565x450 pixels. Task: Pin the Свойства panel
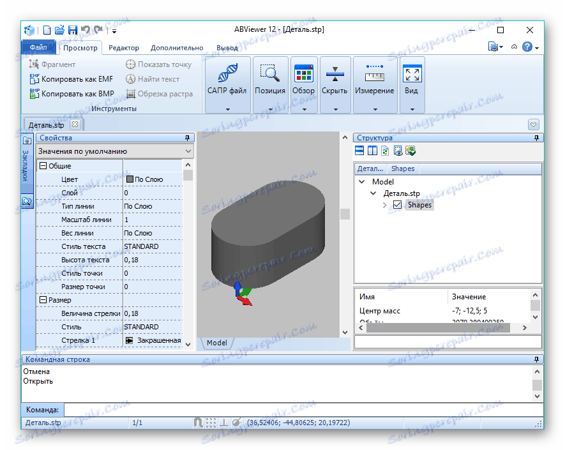[x=187, y=138]
